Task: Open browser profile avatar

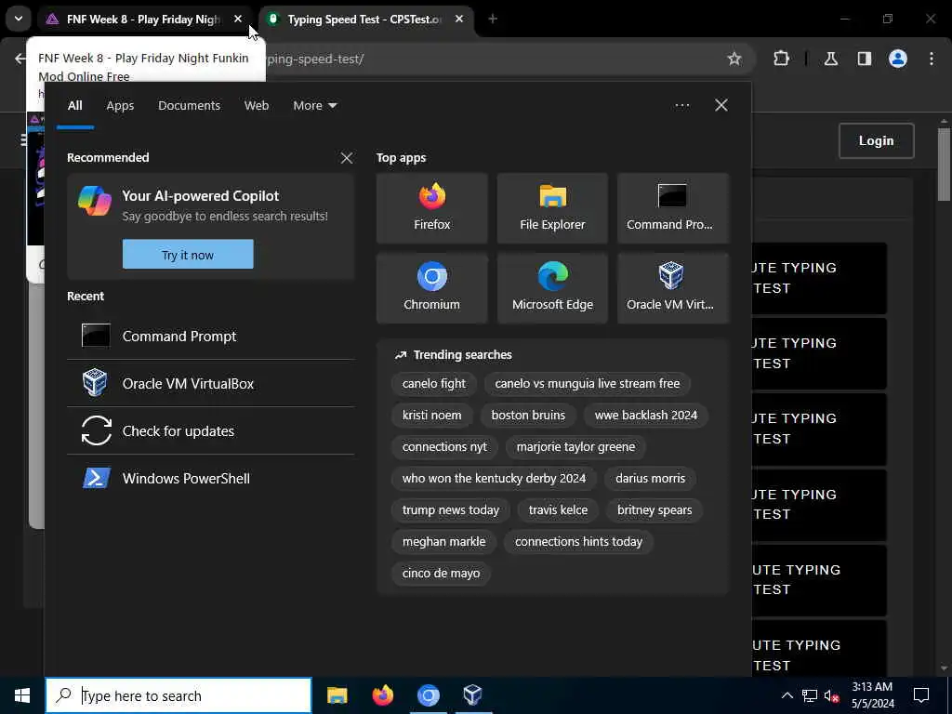Action: pyautogui.click(x=898, y=59)
